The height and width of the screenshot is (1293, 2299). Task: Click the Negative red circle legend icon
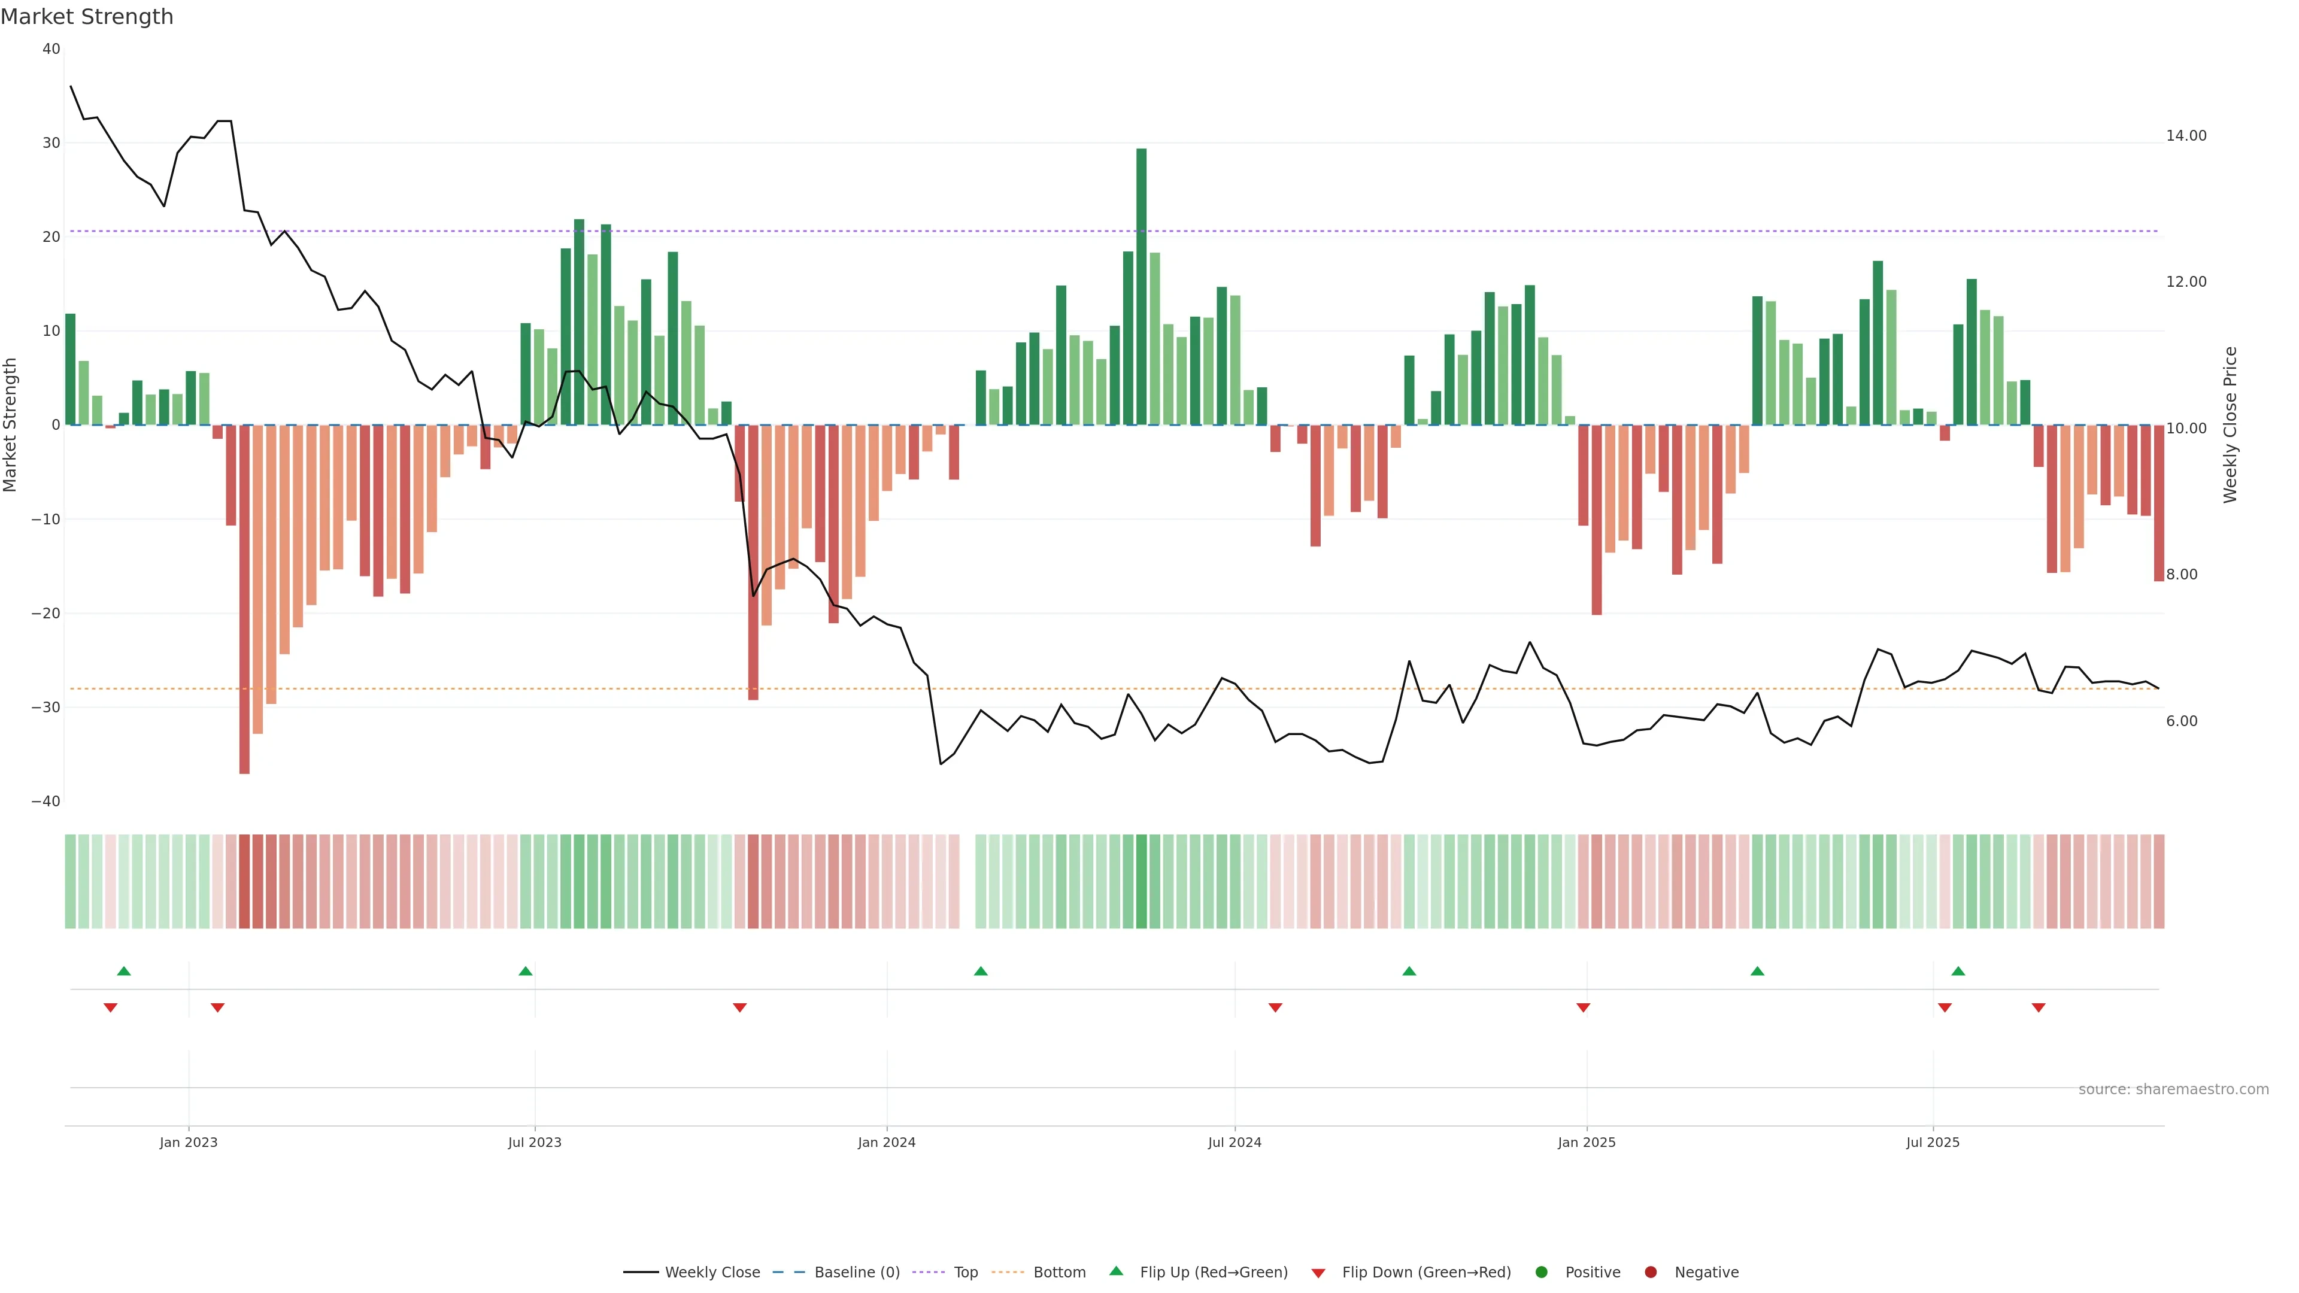pos(1650,1273)
